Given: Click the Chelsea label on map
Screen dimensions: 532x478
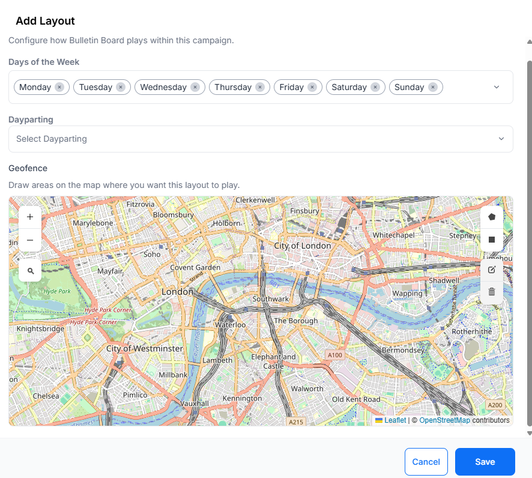Looking at the screenshot, I should (x=46, y=396).
